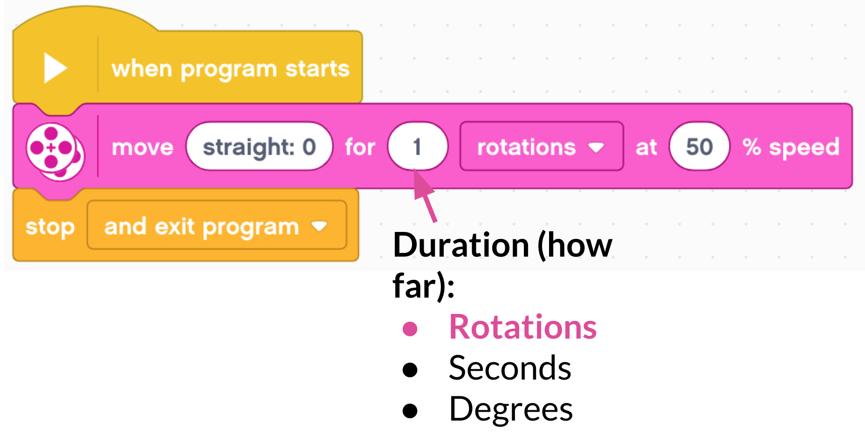The width and height of the screenshot is (865, 435).
Task: Click the 'Duration (how far):' heading
Action: tap(502, 265)
